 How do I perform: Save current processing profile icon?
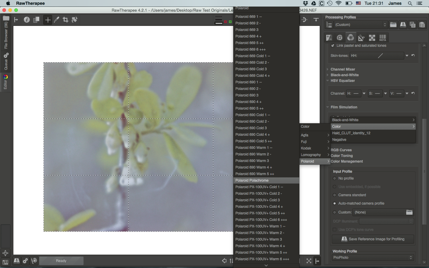click(x=403, y=25)
